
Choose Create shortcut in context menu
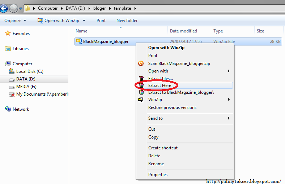[x=163, y=148]
